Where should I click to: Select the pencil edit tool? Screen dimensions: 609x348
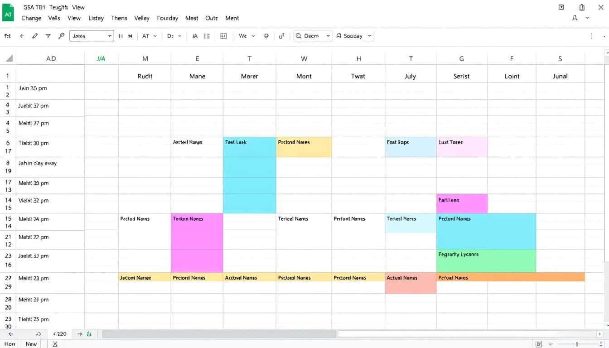(35, 36)
